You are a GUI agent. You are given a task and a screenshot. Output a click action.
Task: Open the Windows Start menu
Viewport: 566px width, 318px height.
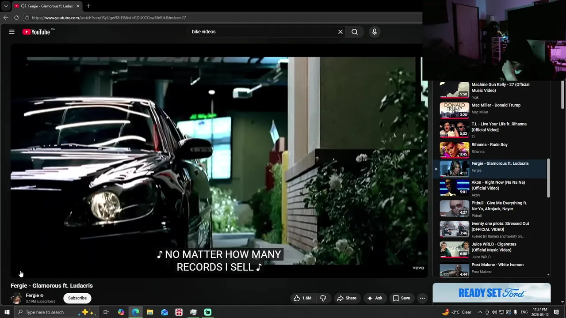click(x=7, y=312)
